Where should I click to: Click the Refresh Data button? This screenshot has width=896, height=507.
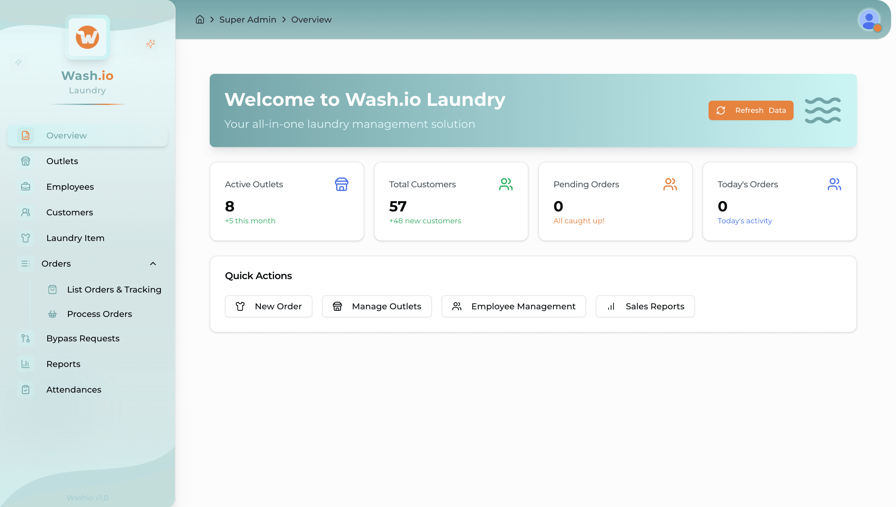(x=751, y=110)
